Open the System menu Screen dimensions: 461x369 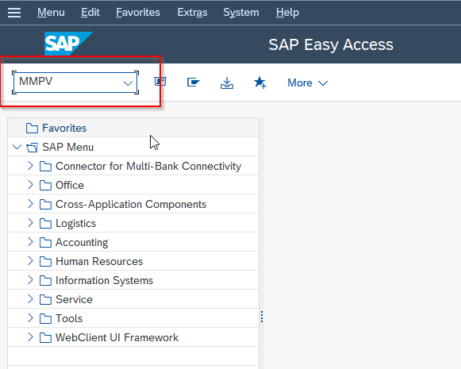(x=241, y=13)
